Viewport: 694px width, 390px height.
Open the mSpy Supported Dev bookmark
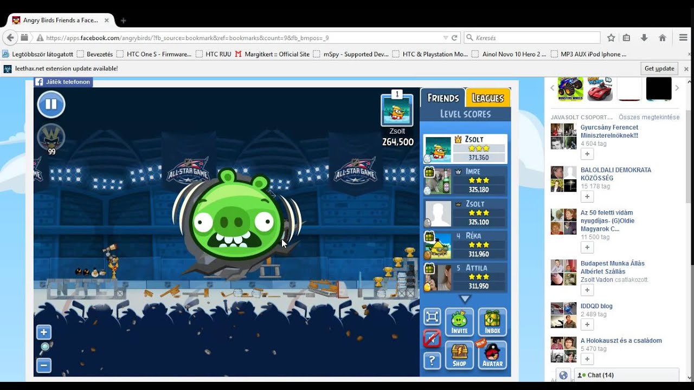[351, 54]
